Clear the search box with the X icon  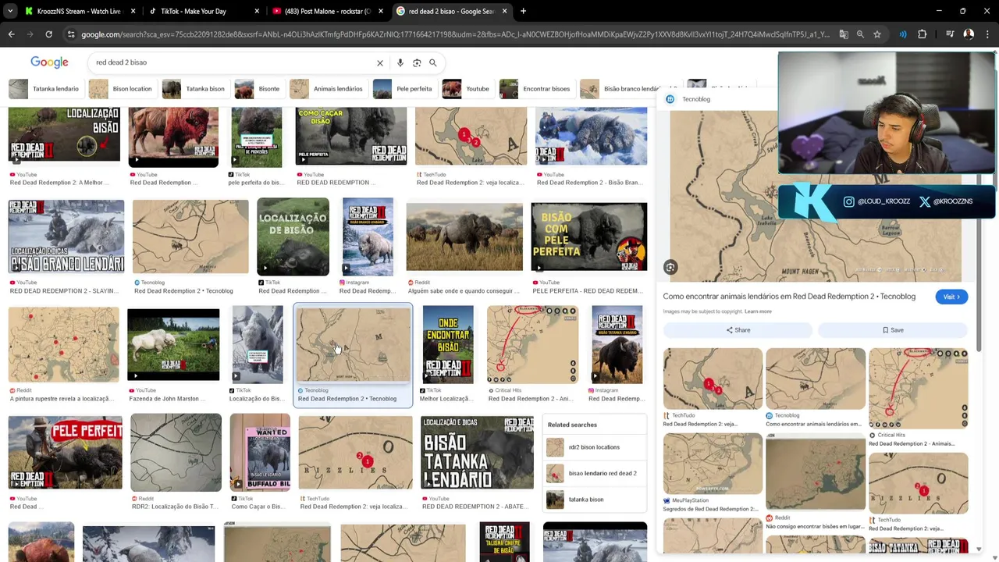click(380, 62)
